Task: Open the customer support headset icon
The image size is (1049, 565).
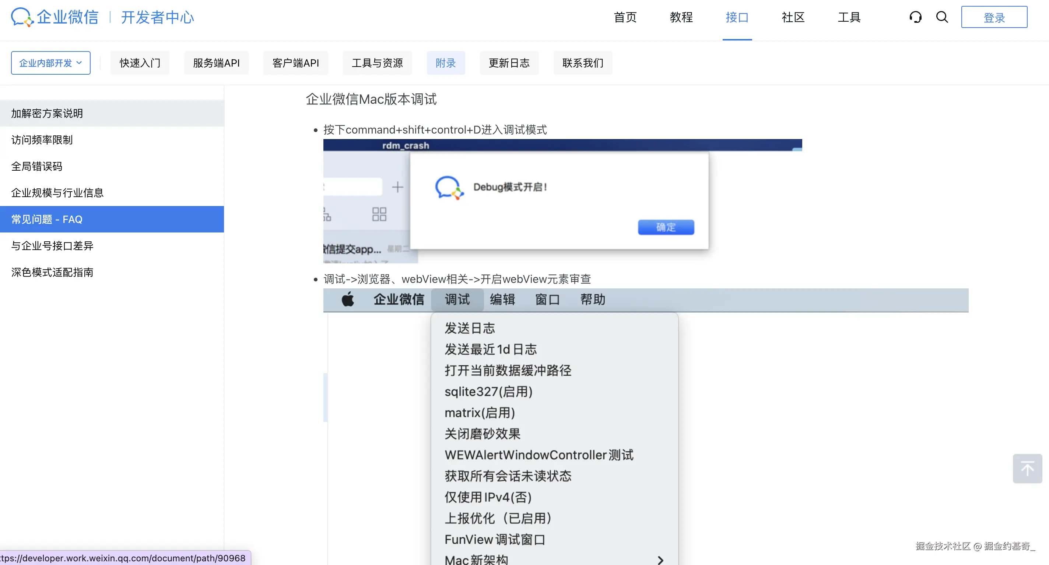Action: [915, 17]
